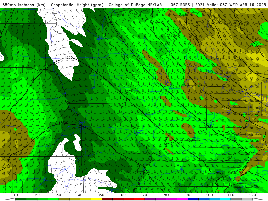Click the bright green swatch ending at 30
Viewport: 268px width, 201px height.
point(53,199)
